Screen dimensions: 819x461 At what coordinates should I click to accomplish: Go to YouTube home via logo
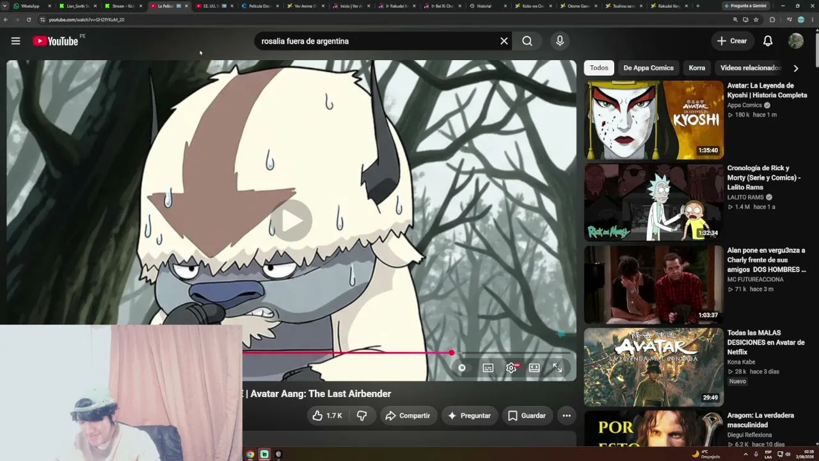tap(55, 41)
